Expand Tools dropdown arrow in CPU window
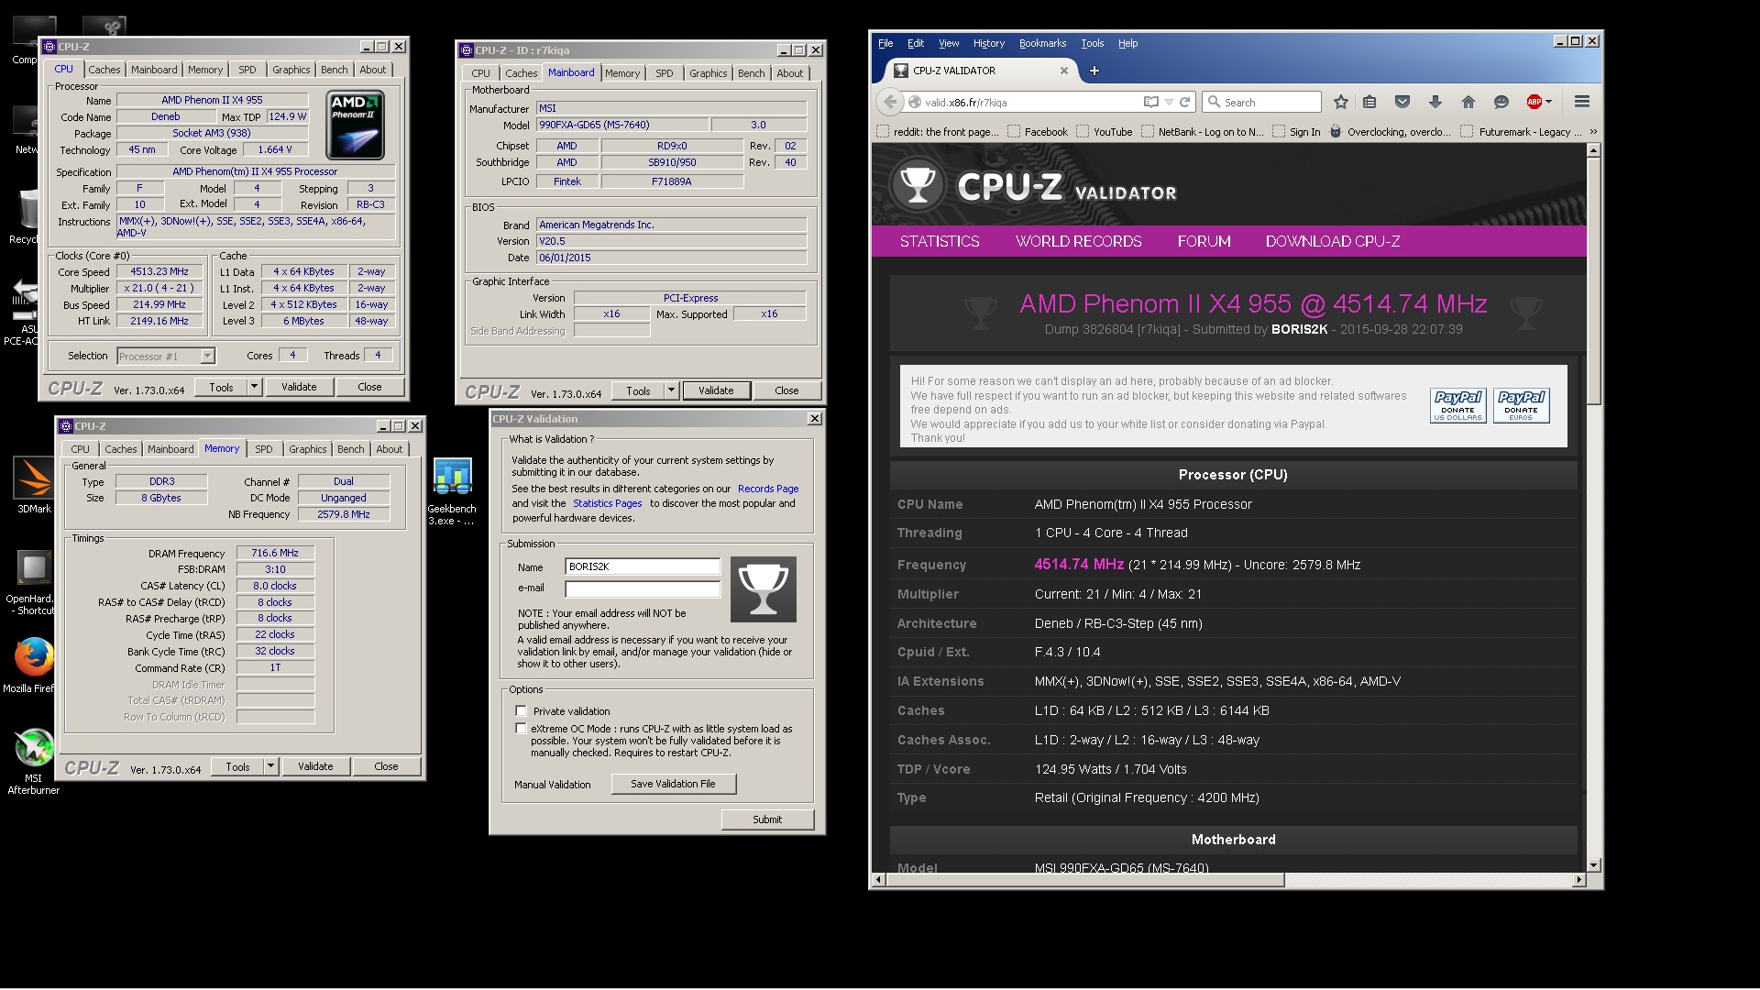The image size is (1760, 990). tap(255, 387)
